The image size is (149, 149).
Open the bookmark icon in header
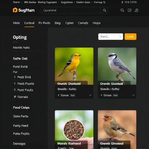tap(130, 10)
